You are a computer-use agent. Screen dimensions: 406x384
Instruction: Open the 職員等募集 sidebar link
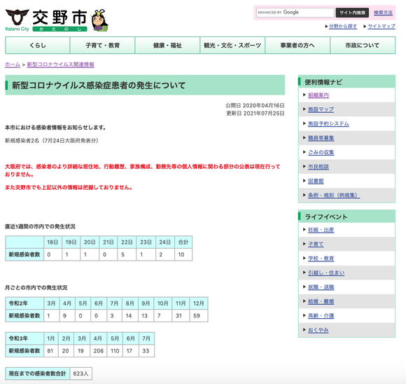click(x=321, y=138)
